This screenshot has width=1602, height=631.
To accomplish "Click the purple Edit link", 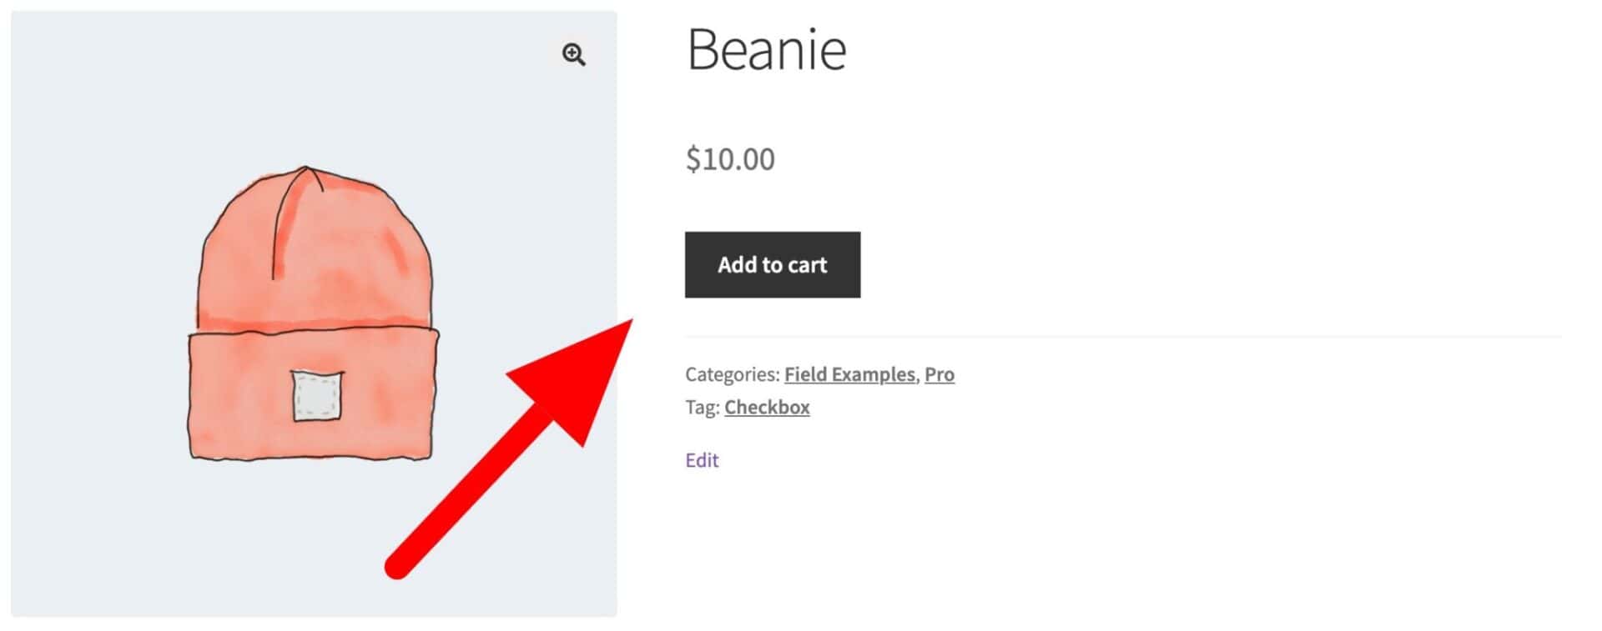I will [702, 460].
